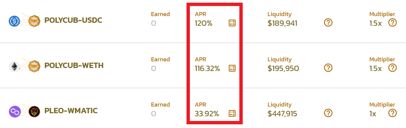
Task: Click the PLEO lion token icon
Action: 34,111
